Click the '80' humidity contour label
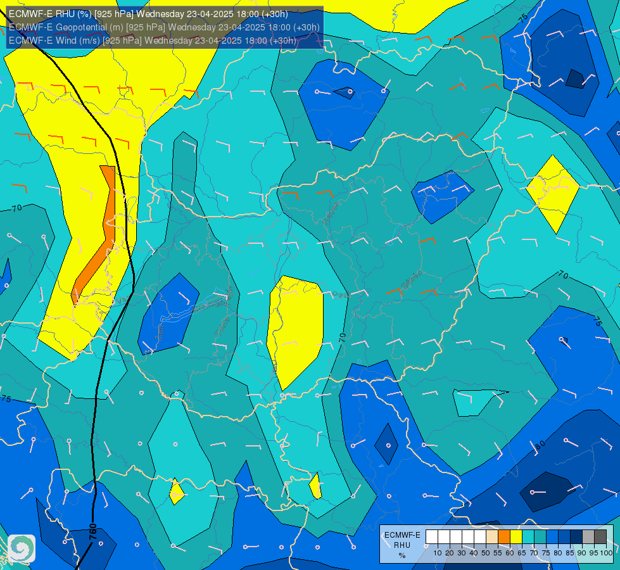620x570 pixels. (x=540, y=445)
